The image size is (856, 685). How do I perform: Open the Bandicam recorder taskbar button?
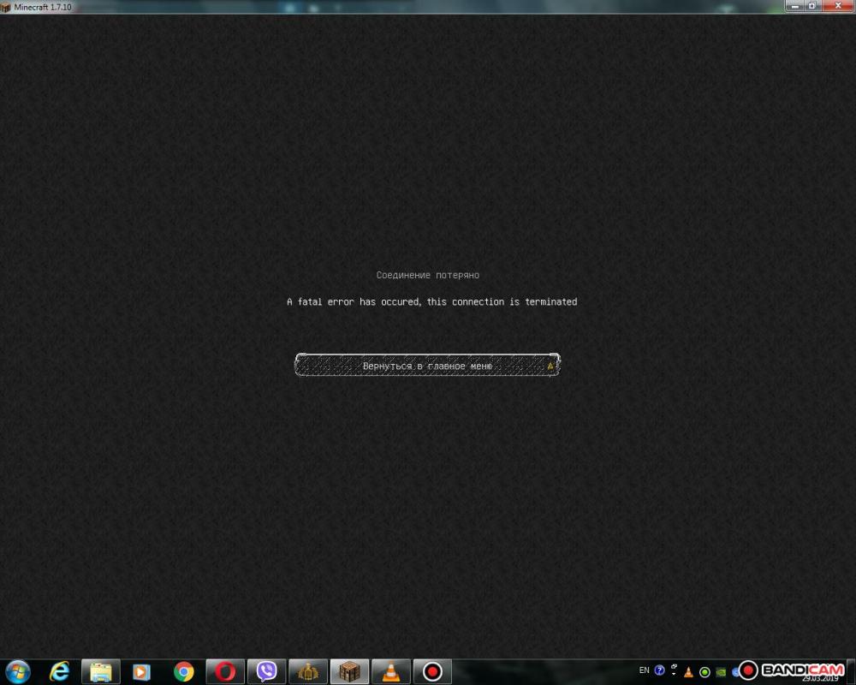click(432, 671)
